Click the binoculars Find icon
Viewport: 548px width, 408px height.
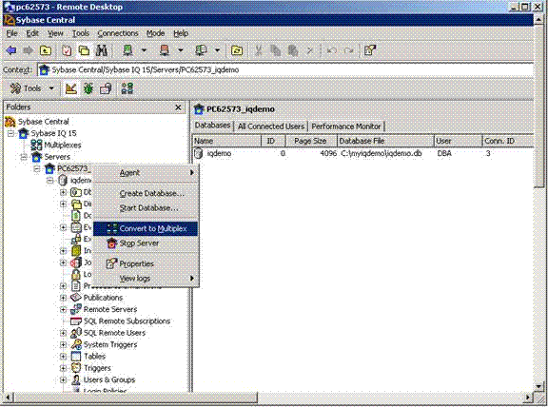102,51
